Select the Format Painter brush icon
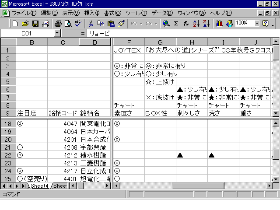This screenshot has width=280, height=210. pyautogui.click(x=121, y=24)
